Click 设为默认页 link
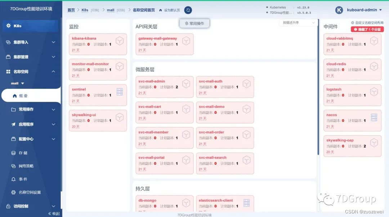Image resolution: width=389 pixels, height=217 pixels. [x=172, y=10]
